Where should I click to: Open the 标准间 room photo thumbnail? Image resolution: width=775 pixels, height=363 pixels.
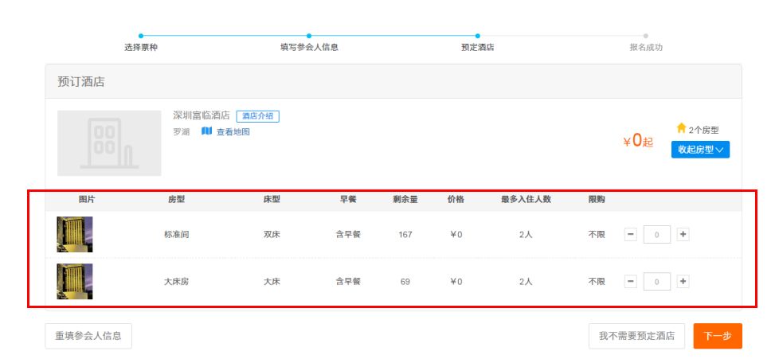(75, 234)
